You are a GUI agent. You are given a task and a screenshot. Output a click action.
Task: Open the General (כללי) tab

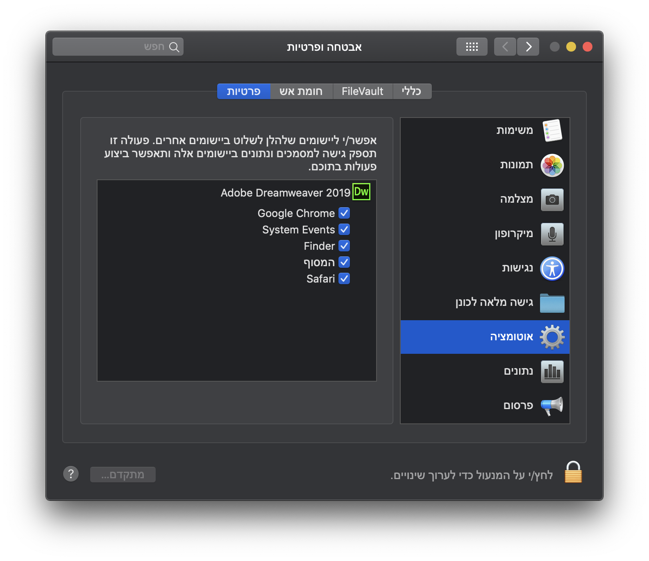412,91
